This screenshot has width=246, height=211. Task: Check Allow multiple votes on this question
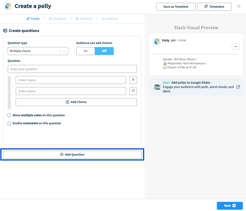click(9, 115)
